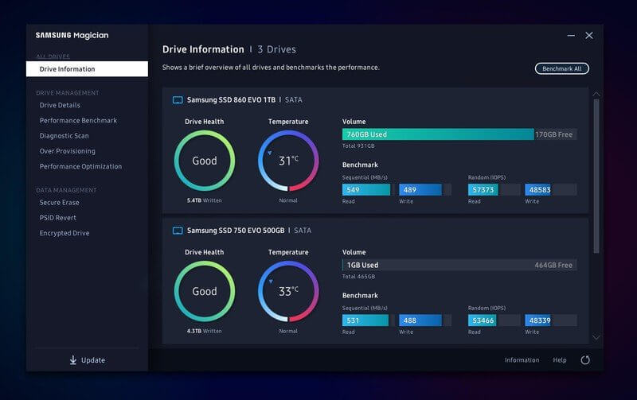Select Drive Information in the sidebar
The height and width of the screenshot is (400, 637).
point(87,69)
